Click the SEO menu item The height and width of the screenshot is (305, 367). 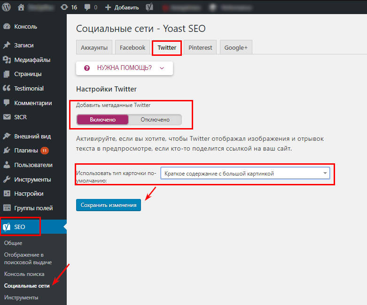pos(33,227)
